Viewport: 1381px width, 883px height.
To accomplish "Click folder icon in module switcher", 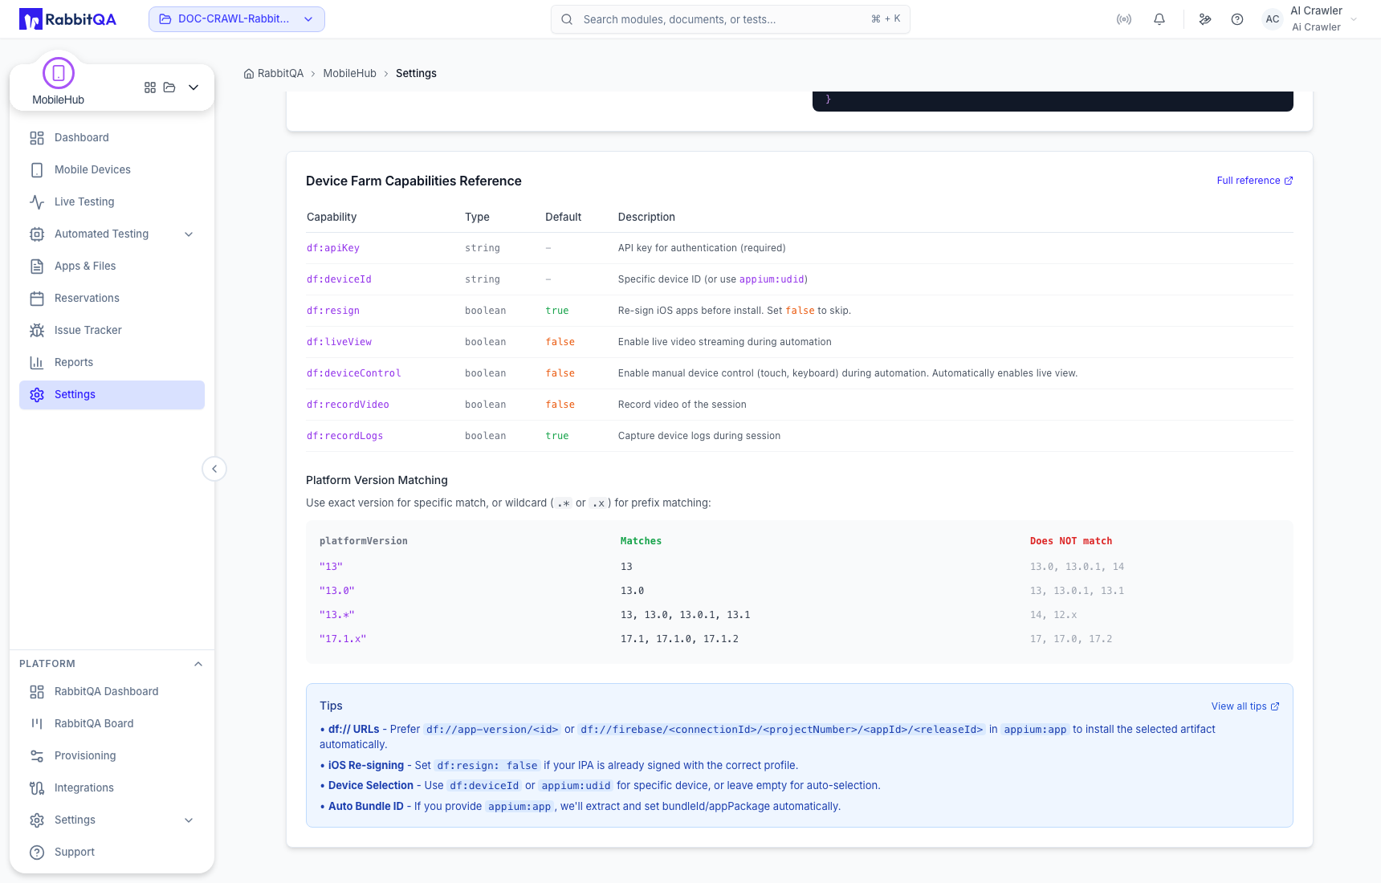I will (169, 87).
